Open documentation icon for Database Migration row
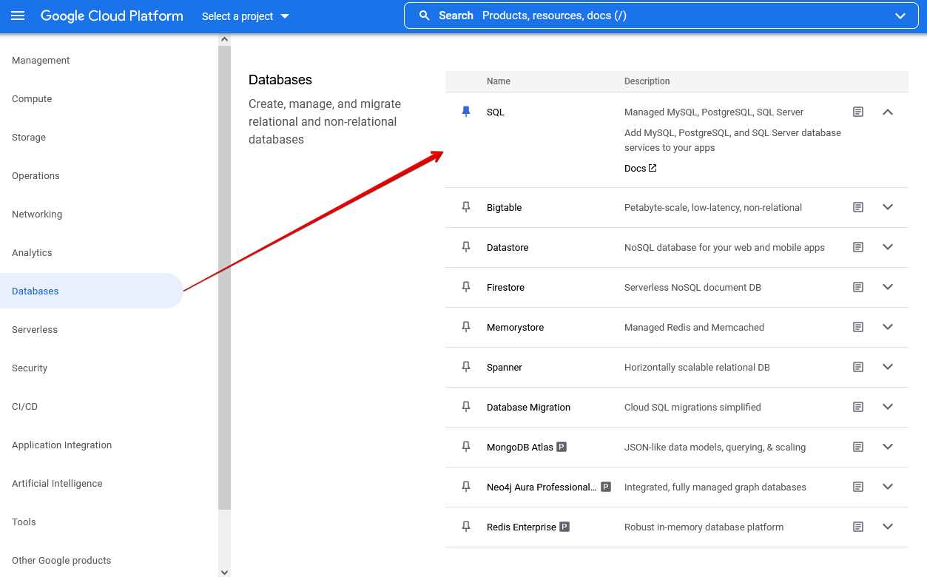The image size is (927, 577). (858, 407)
